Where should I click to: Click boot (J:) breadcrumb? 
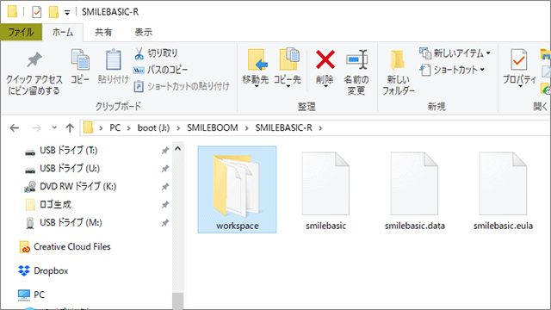[x=153, y=128]
